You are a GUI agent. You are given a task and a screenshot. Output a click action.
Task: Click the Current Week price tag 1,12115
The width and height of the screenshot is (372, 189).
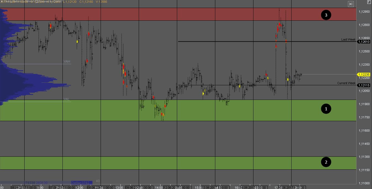364,85
